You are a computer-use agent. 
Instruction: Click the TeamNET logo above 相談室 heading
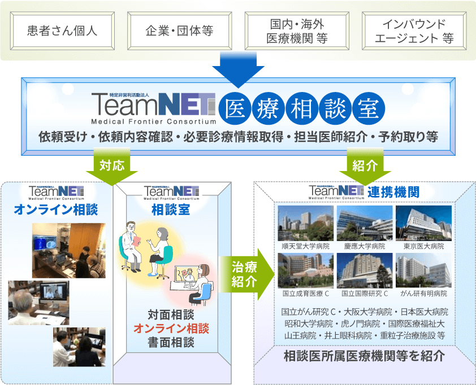tap(171, 193)
